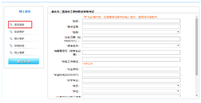Open the 学位 dropdown

[131, 91]
